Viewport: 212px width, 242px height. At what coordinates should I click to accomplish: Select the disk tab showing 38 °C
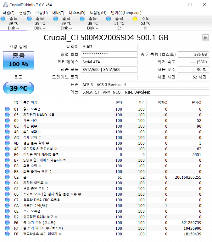[x=92, y=23]
